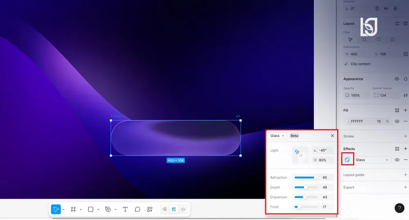Select the horizontal layout flow
Image resolution: width=409 pixels, height=220 pixels.
[x=378, y=39]
